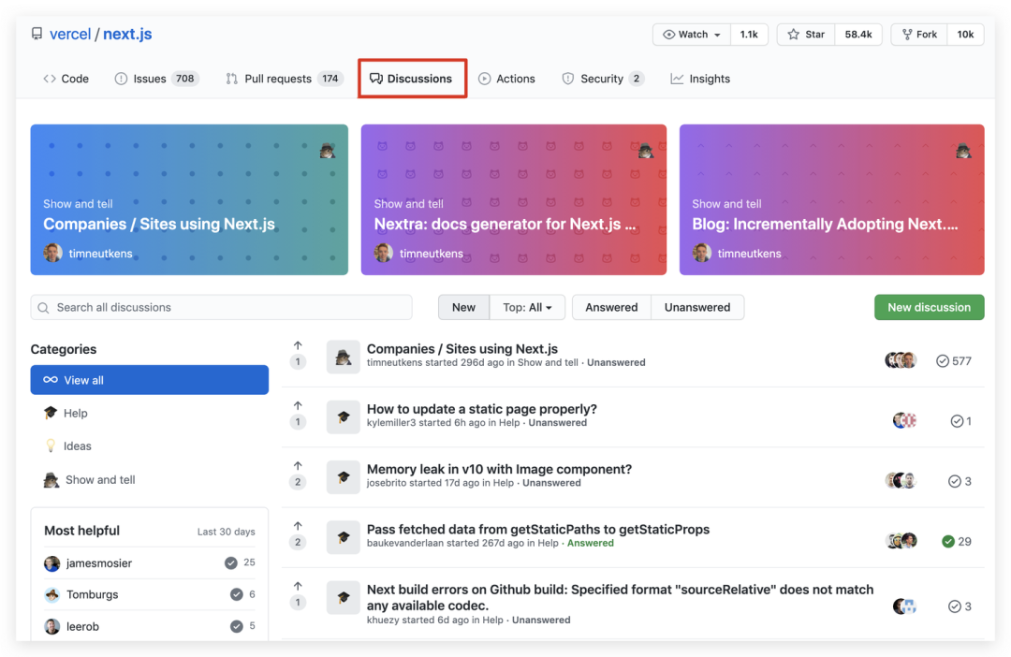The height and width of the screenshot is (657, 1011).
Task: Click the 577 comments count icon
Action: coord(943,360)
